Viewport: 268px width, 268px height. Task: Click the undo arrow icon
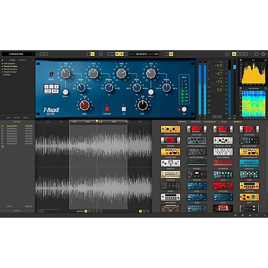41,54
